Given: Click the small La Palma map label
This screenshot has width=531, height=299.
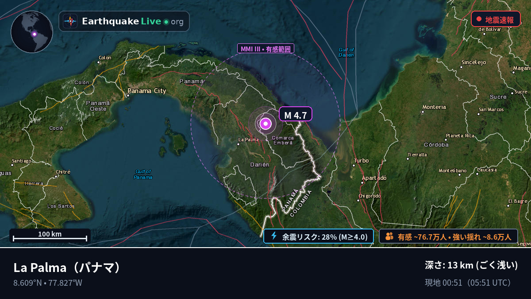Looking at the screenshot, I should 249,140.
